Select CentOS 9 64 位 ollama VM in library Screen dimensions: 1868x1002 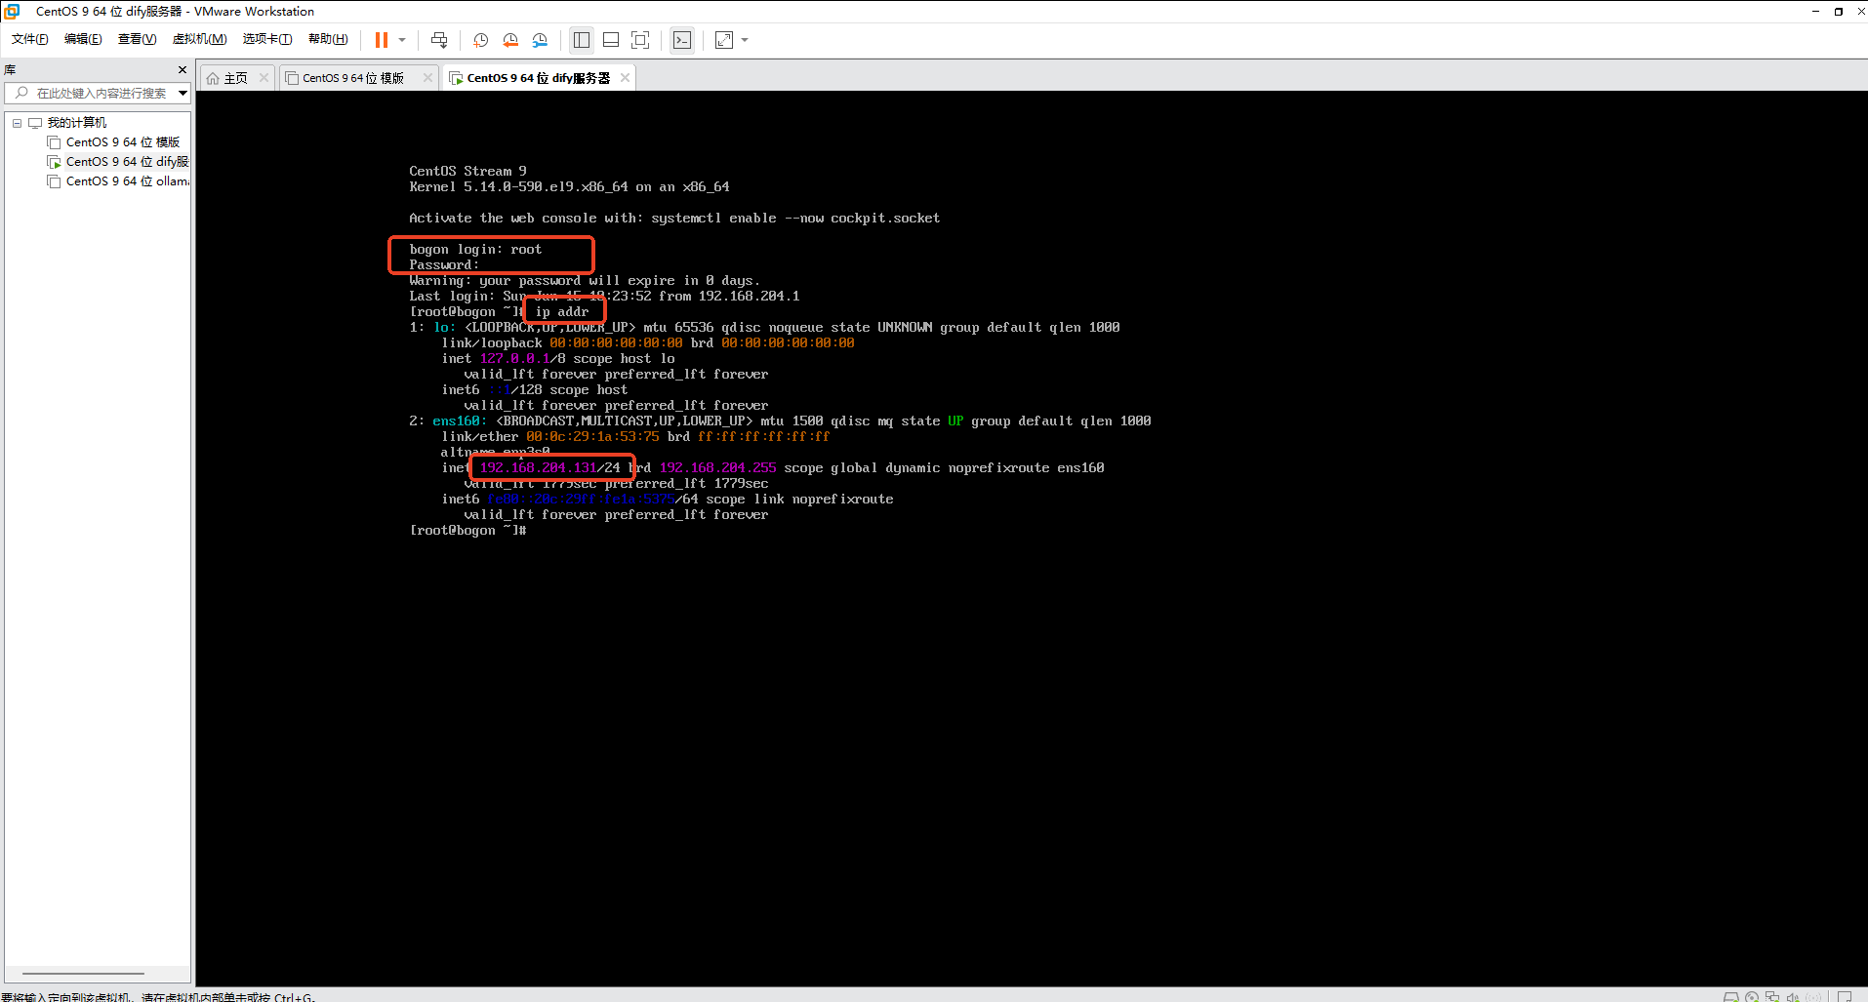pos(127,181)
